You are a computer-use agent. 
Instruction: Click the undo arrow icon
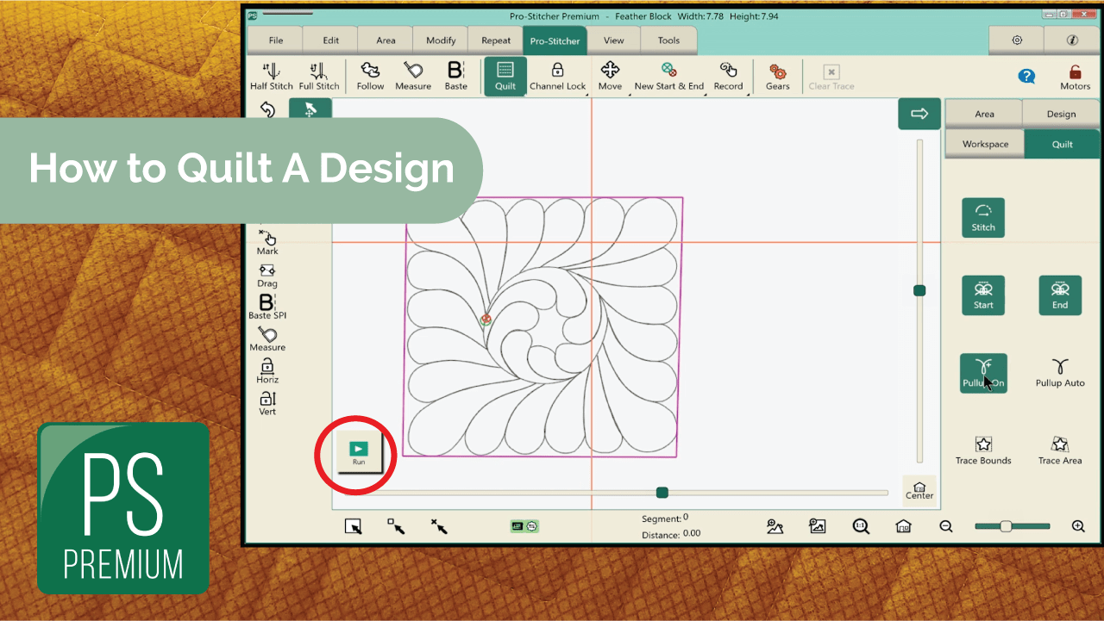[267, 110]
